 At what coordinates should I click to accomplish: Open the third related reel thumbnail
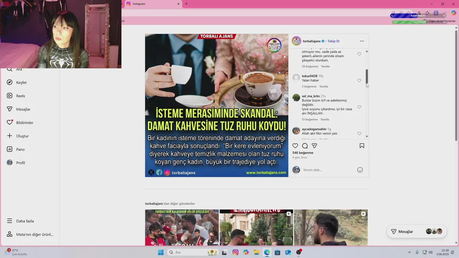point(331,228)
